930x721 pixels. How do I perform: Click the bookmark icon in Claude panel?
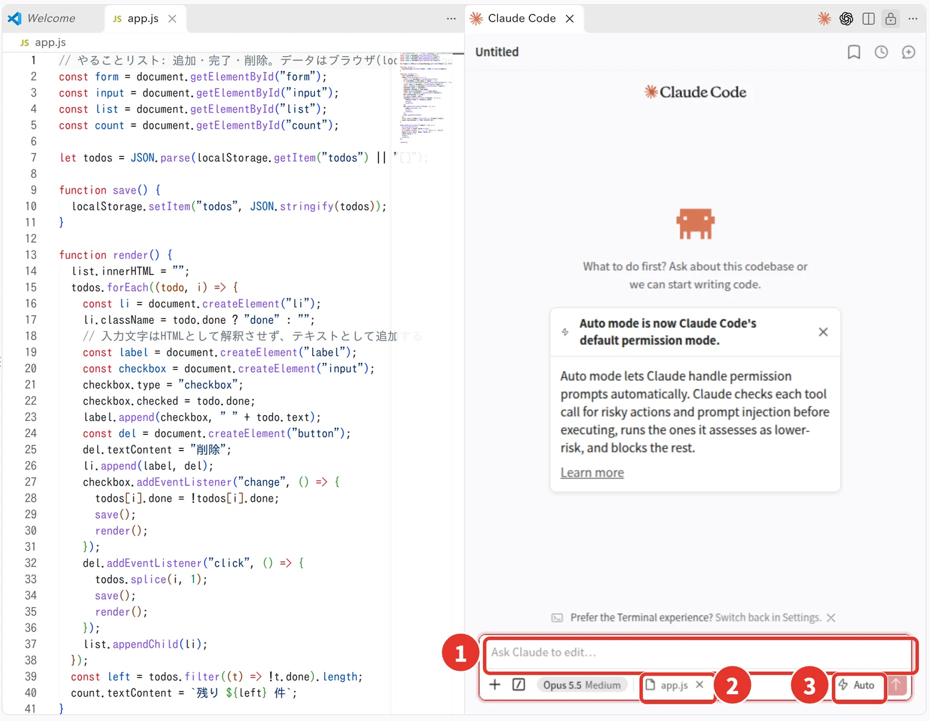tap(854, 52)
